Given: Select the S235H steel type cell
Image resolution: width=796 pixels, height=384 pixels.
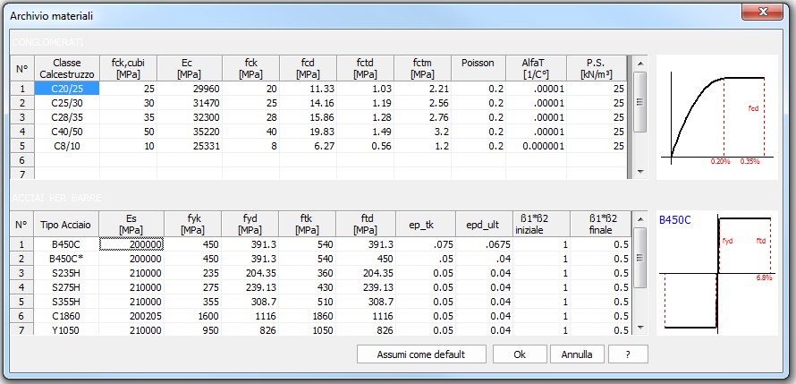Looking at the screenshot, I should pos(66,273).
